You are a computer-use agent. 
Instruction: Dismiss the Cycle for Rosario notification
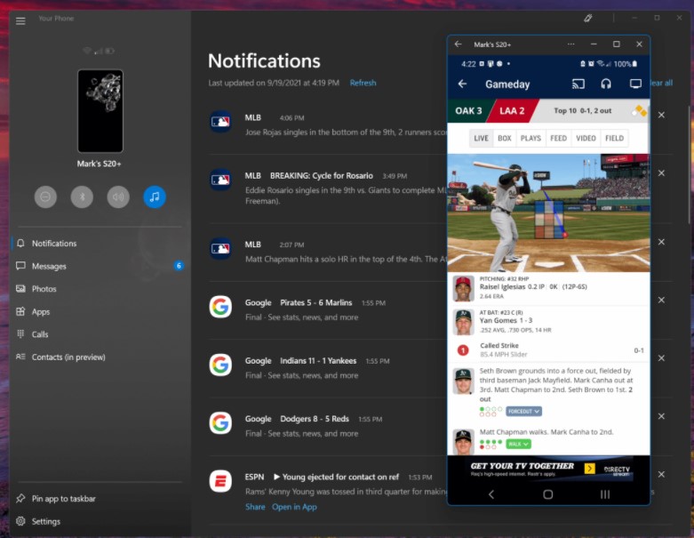(x=661, y=173)
